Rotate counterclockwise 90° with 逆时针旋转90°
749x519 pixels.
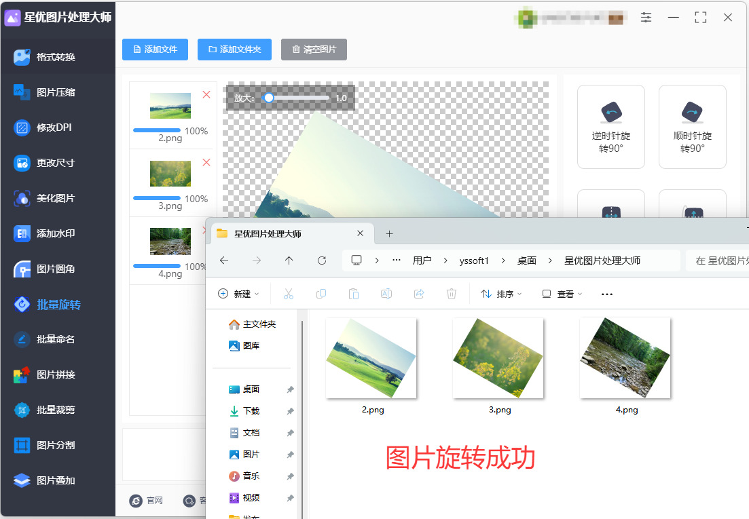(x=611, y=127)
